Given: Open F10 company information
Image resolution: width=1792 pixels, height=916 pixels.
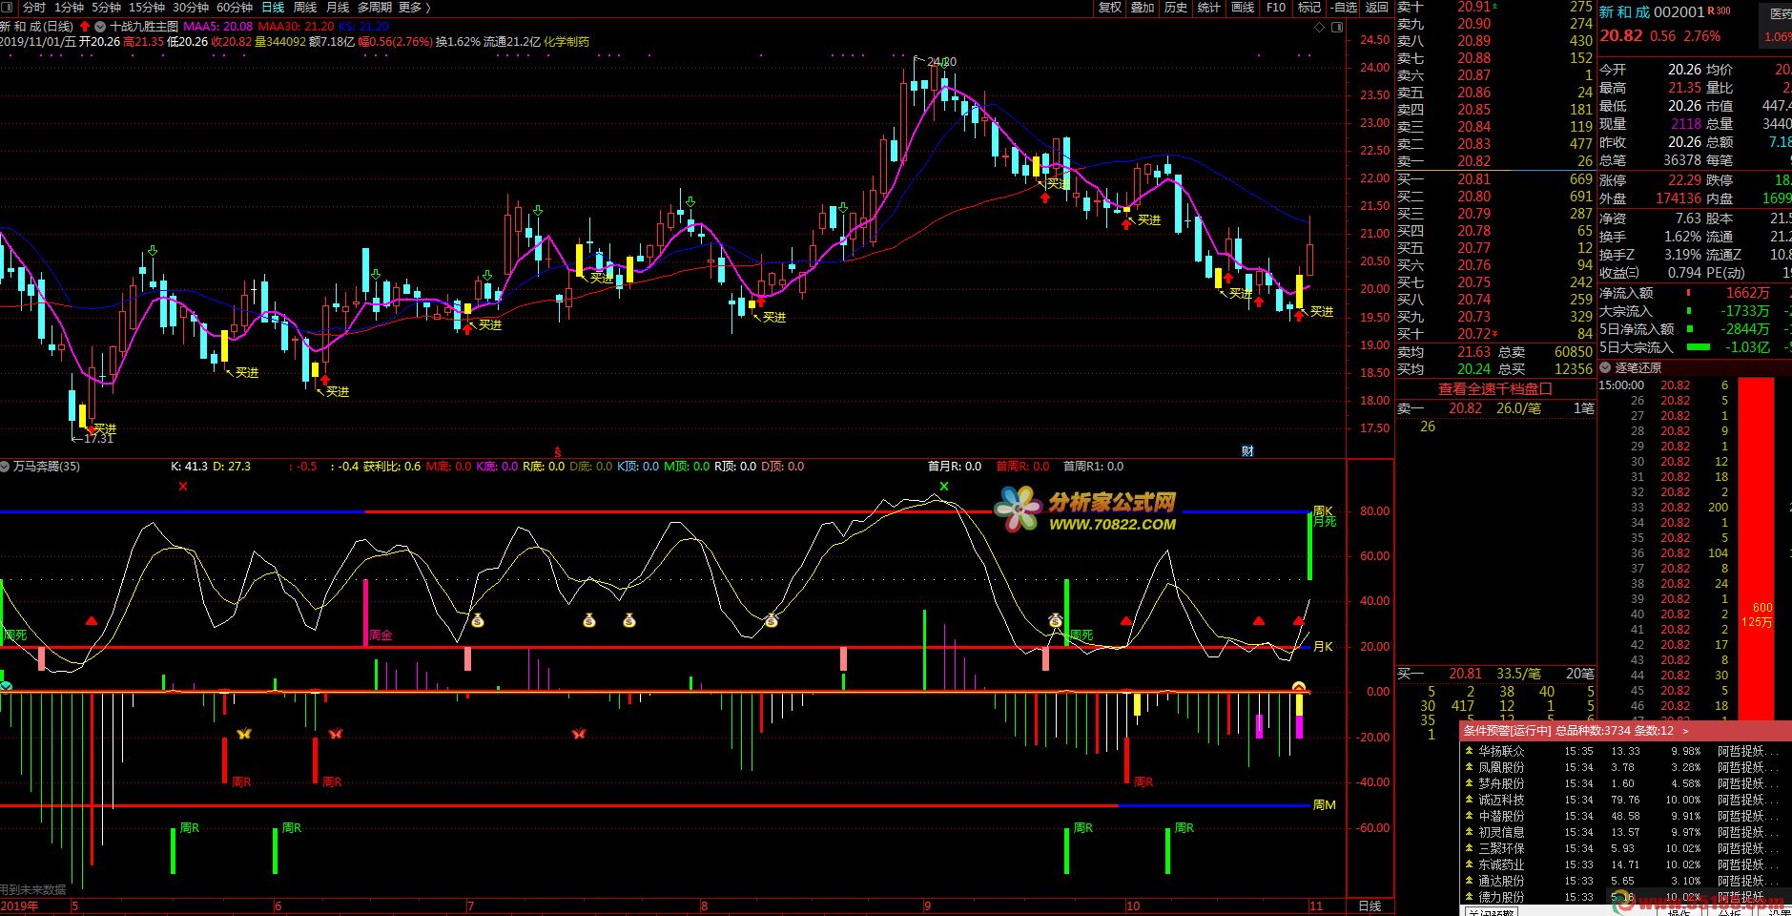Looking at the screenshot, I should pos(1276,7).
